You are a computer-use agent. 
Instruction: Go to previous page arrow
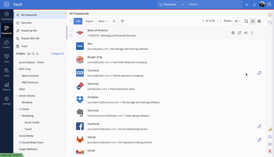click(x=217, y=21)
